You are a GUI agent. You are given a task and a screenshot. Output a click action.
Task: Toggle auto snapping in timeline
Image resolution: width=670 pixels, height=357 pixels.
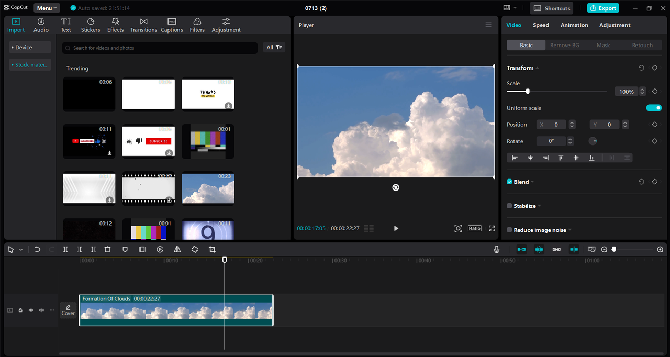[539, 250]
